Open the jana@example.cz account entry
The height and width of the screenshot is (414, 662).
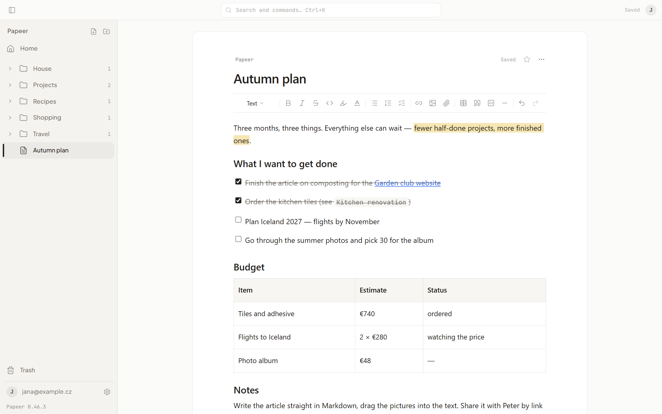(47, 392)
